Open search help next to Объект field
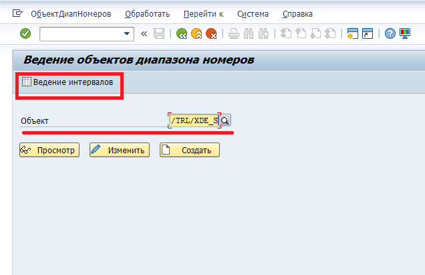 tap(226, 120)
